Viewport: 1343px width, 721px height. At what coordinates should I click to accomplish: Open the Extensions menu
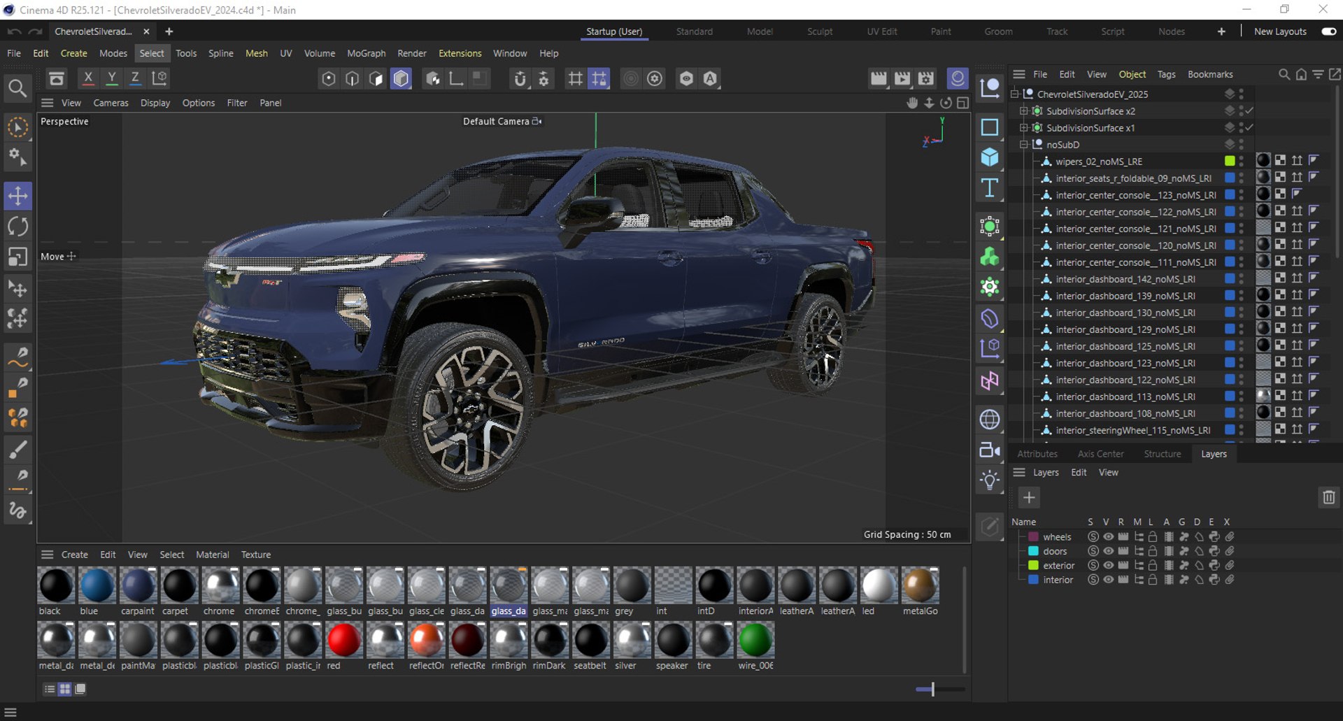(x=460, y=53)
